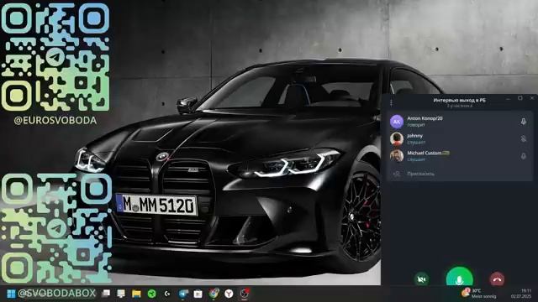Select participant name Michael Custom
This screenshot has height=302, width=538.
(424, 153)
